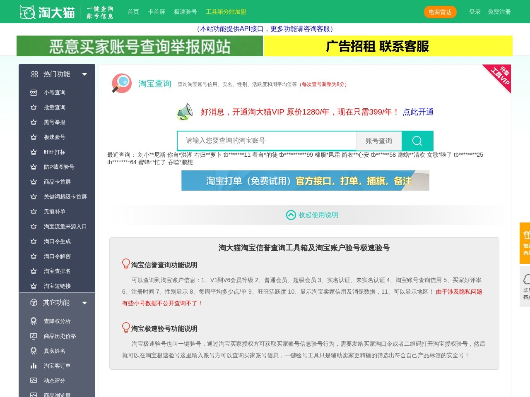Open the API notice link at top
This screenshot has height=397, width=530.
[265, 29]
